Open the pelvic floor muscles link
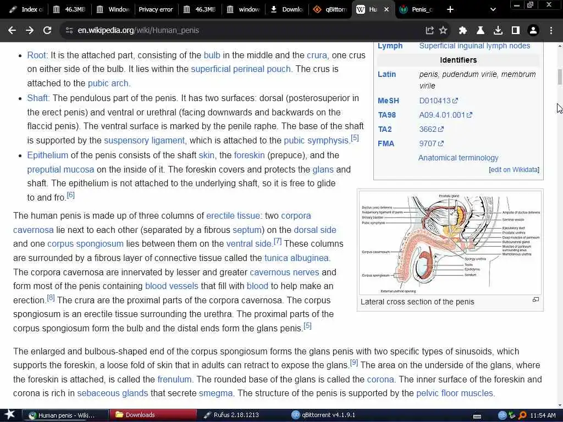Viewport: 563px width, 422px height. click(x=455, y=393)
